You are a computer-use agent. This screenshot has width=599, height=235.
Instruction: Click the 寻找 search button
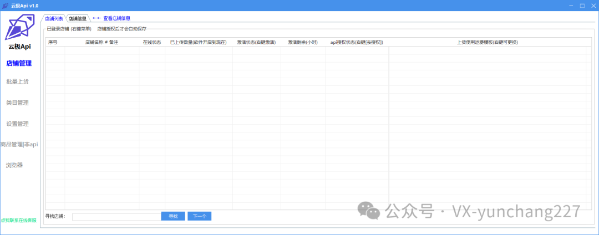(173, 216)
